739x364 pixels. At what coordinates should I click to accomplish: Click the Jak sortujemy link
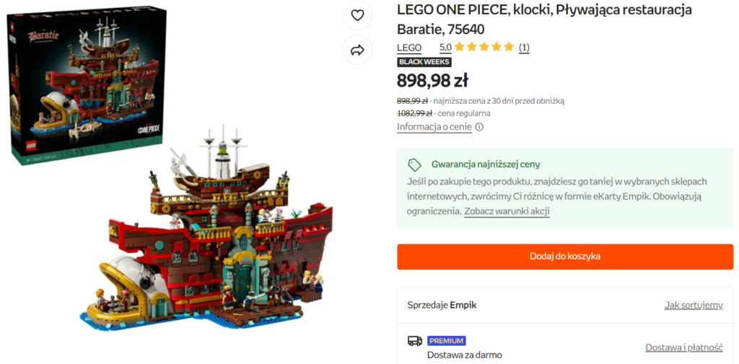pos(693,305)
